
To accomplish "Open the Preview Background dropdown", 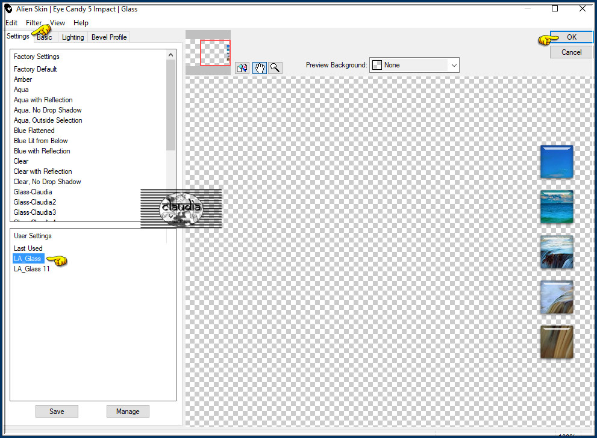I will point(414,65).
